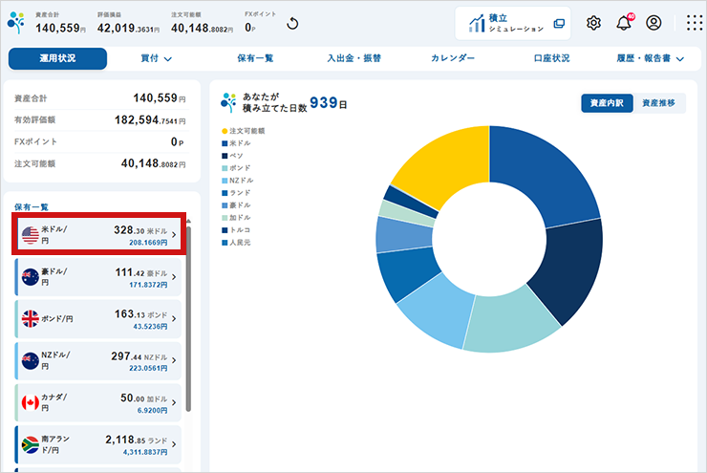The height and width of the screenshot is (473, 707).
Task: Click the 注文可能額 40,148 value in the header
Action: (202, 28)
